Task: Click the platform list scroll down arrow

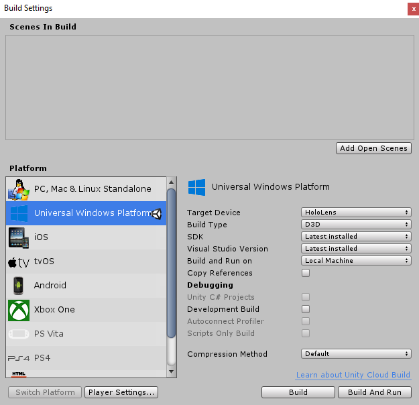Action: (x=172, y=371)
